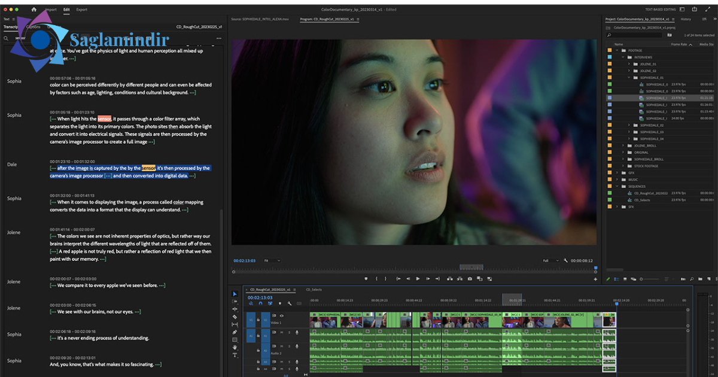Open the Full playback resolution dropdown
The image size is (718, 377).
(551, 261)
